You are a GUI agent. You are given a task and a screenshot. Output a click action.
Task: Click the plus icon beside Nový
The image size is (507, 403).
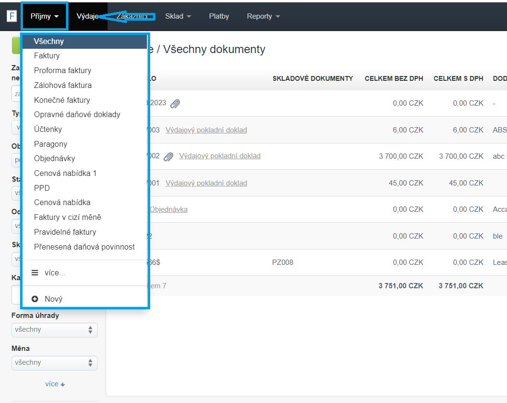tap(35, 299)
